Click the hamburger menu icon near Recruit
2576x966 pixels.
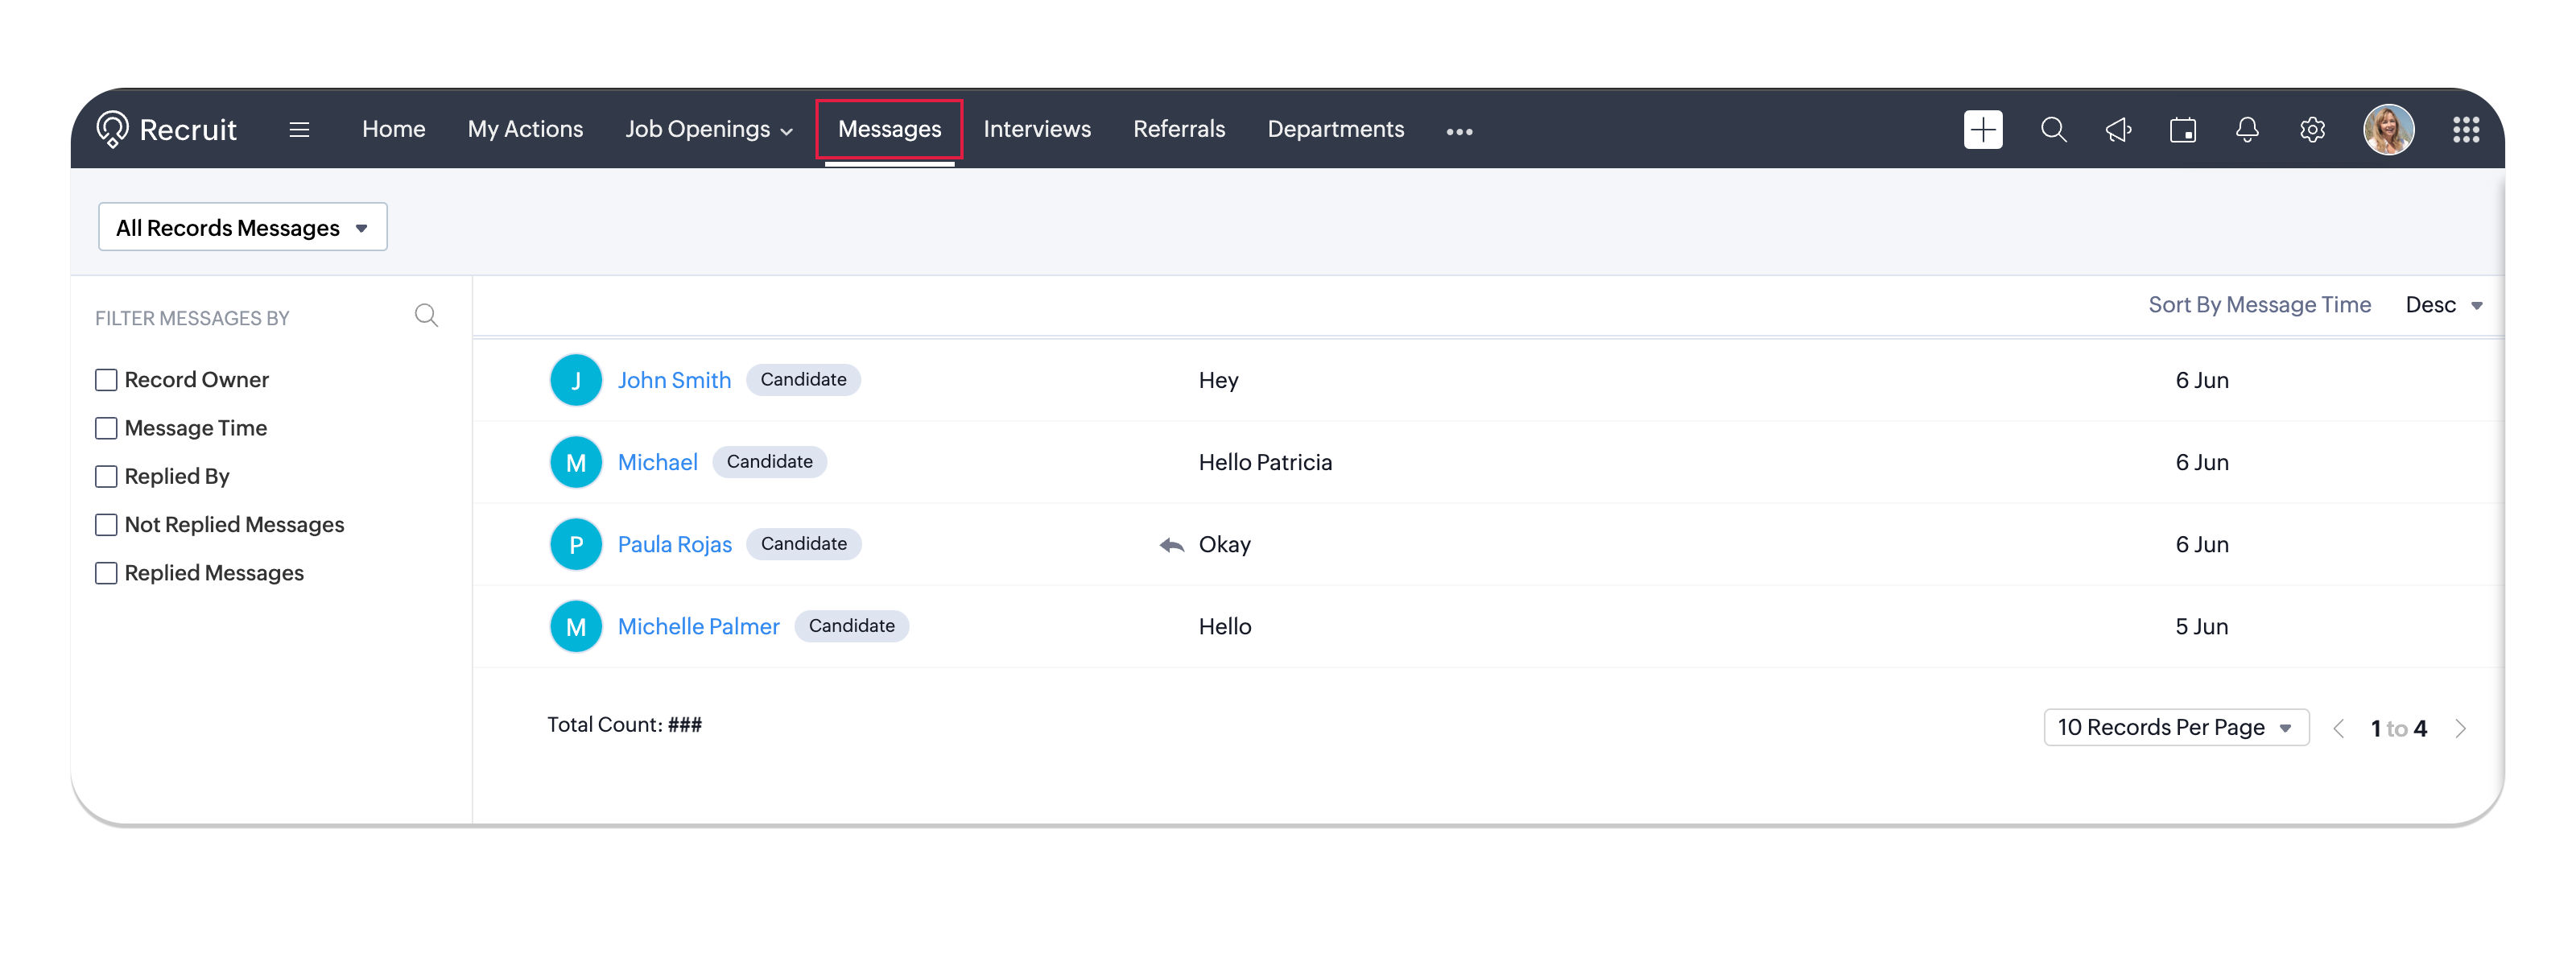[299, 130]
